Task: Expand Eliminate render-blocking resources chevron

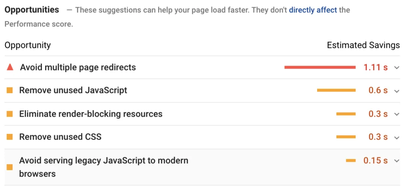Action: coord(397,114)
